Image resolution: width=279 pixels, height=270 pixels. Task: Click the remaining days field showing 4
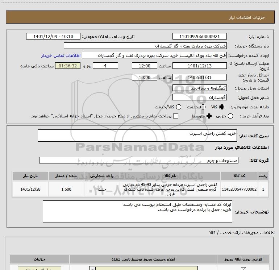[x=105, y=66]
